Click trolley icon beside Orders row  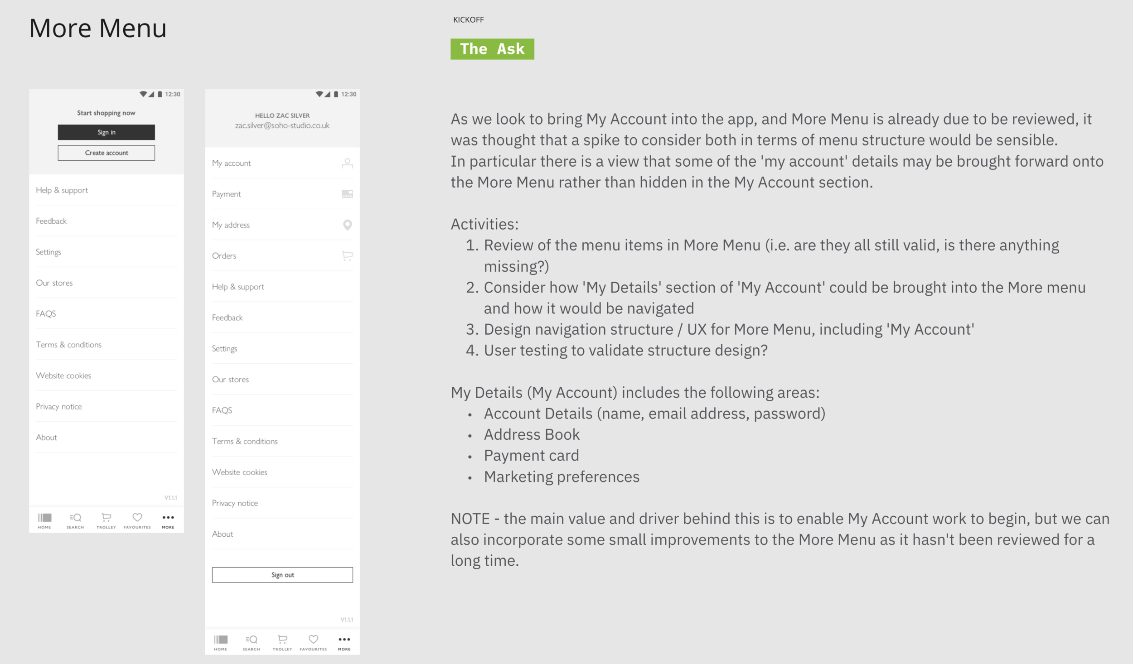347,255
